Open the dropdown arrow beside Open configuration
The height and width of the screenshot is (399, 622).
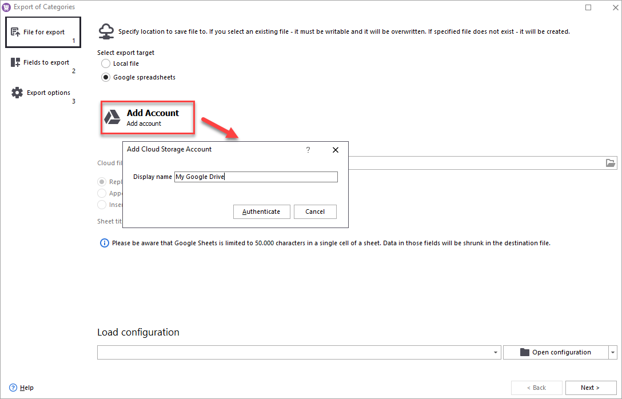pos(613,353)
